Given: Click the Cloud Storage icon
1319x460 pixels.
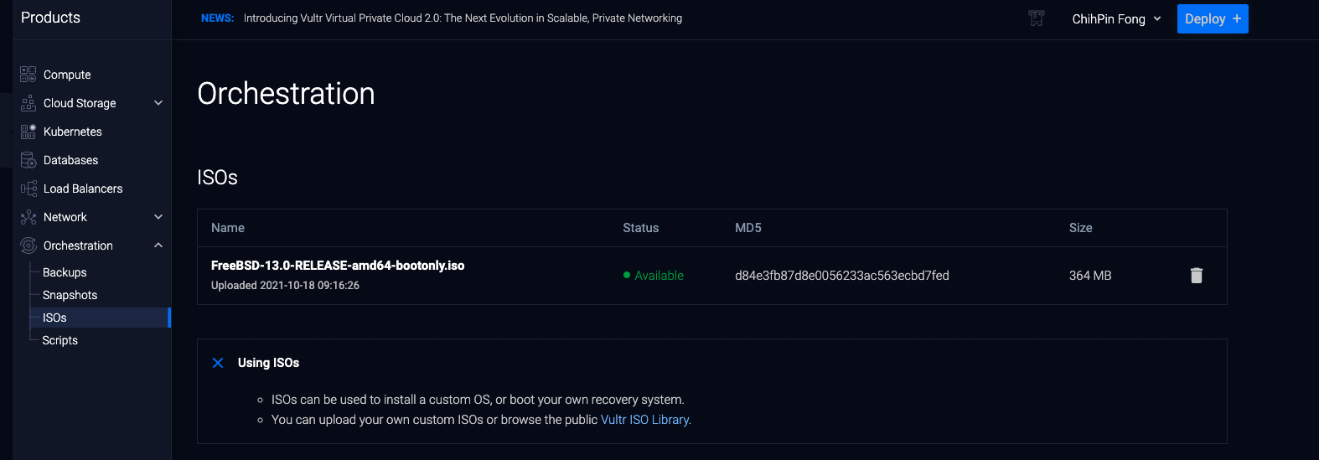Looking at the screenshot, I should [x=28, y=103].
